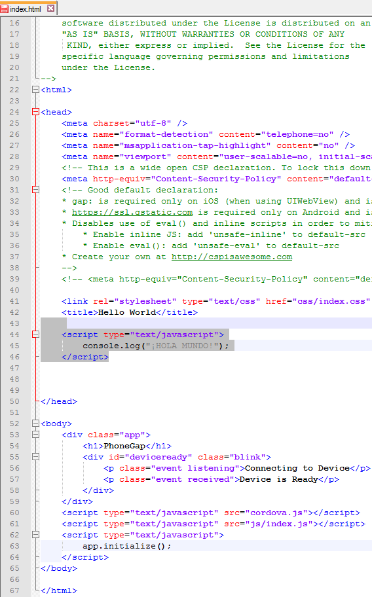Image resolution: width=372 pixels, height=597 pixels.
Task: Click the closing </body> tag
Action: [59, 568]
